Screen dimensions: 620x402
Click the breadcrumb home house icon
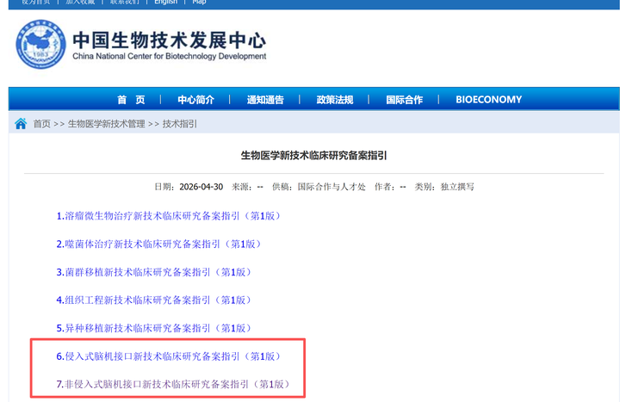[21, 124]
